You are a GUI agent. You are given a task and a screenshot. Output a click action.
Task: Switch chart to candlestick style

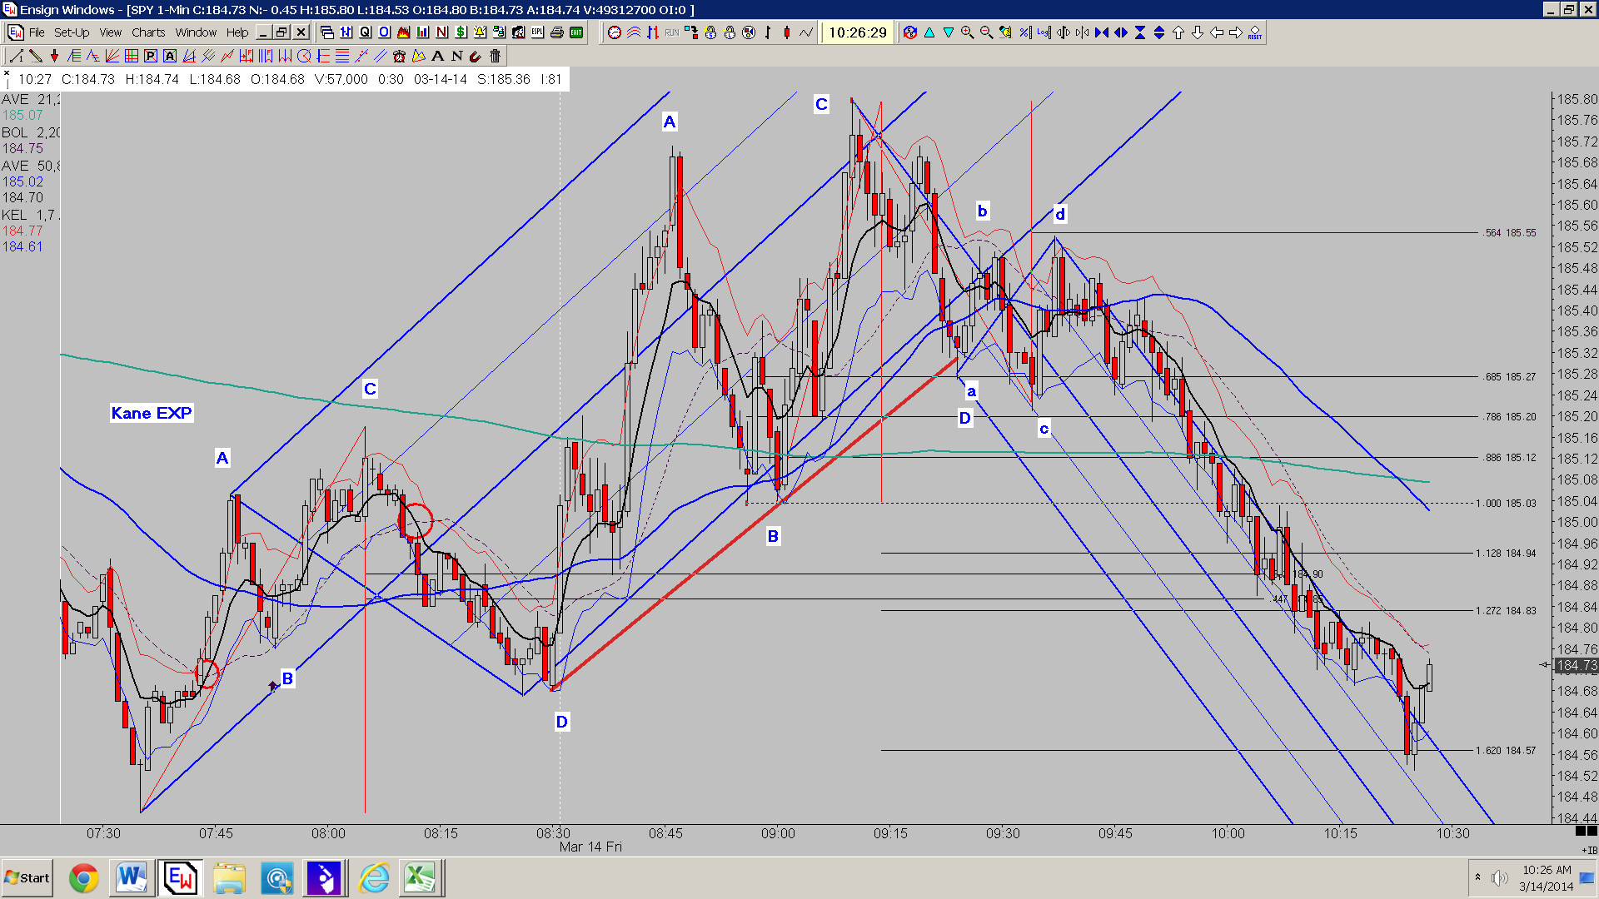point(787,32)
